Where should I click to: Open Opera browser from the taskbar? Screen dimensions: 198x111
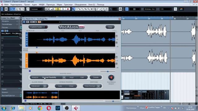pos(49,108)
